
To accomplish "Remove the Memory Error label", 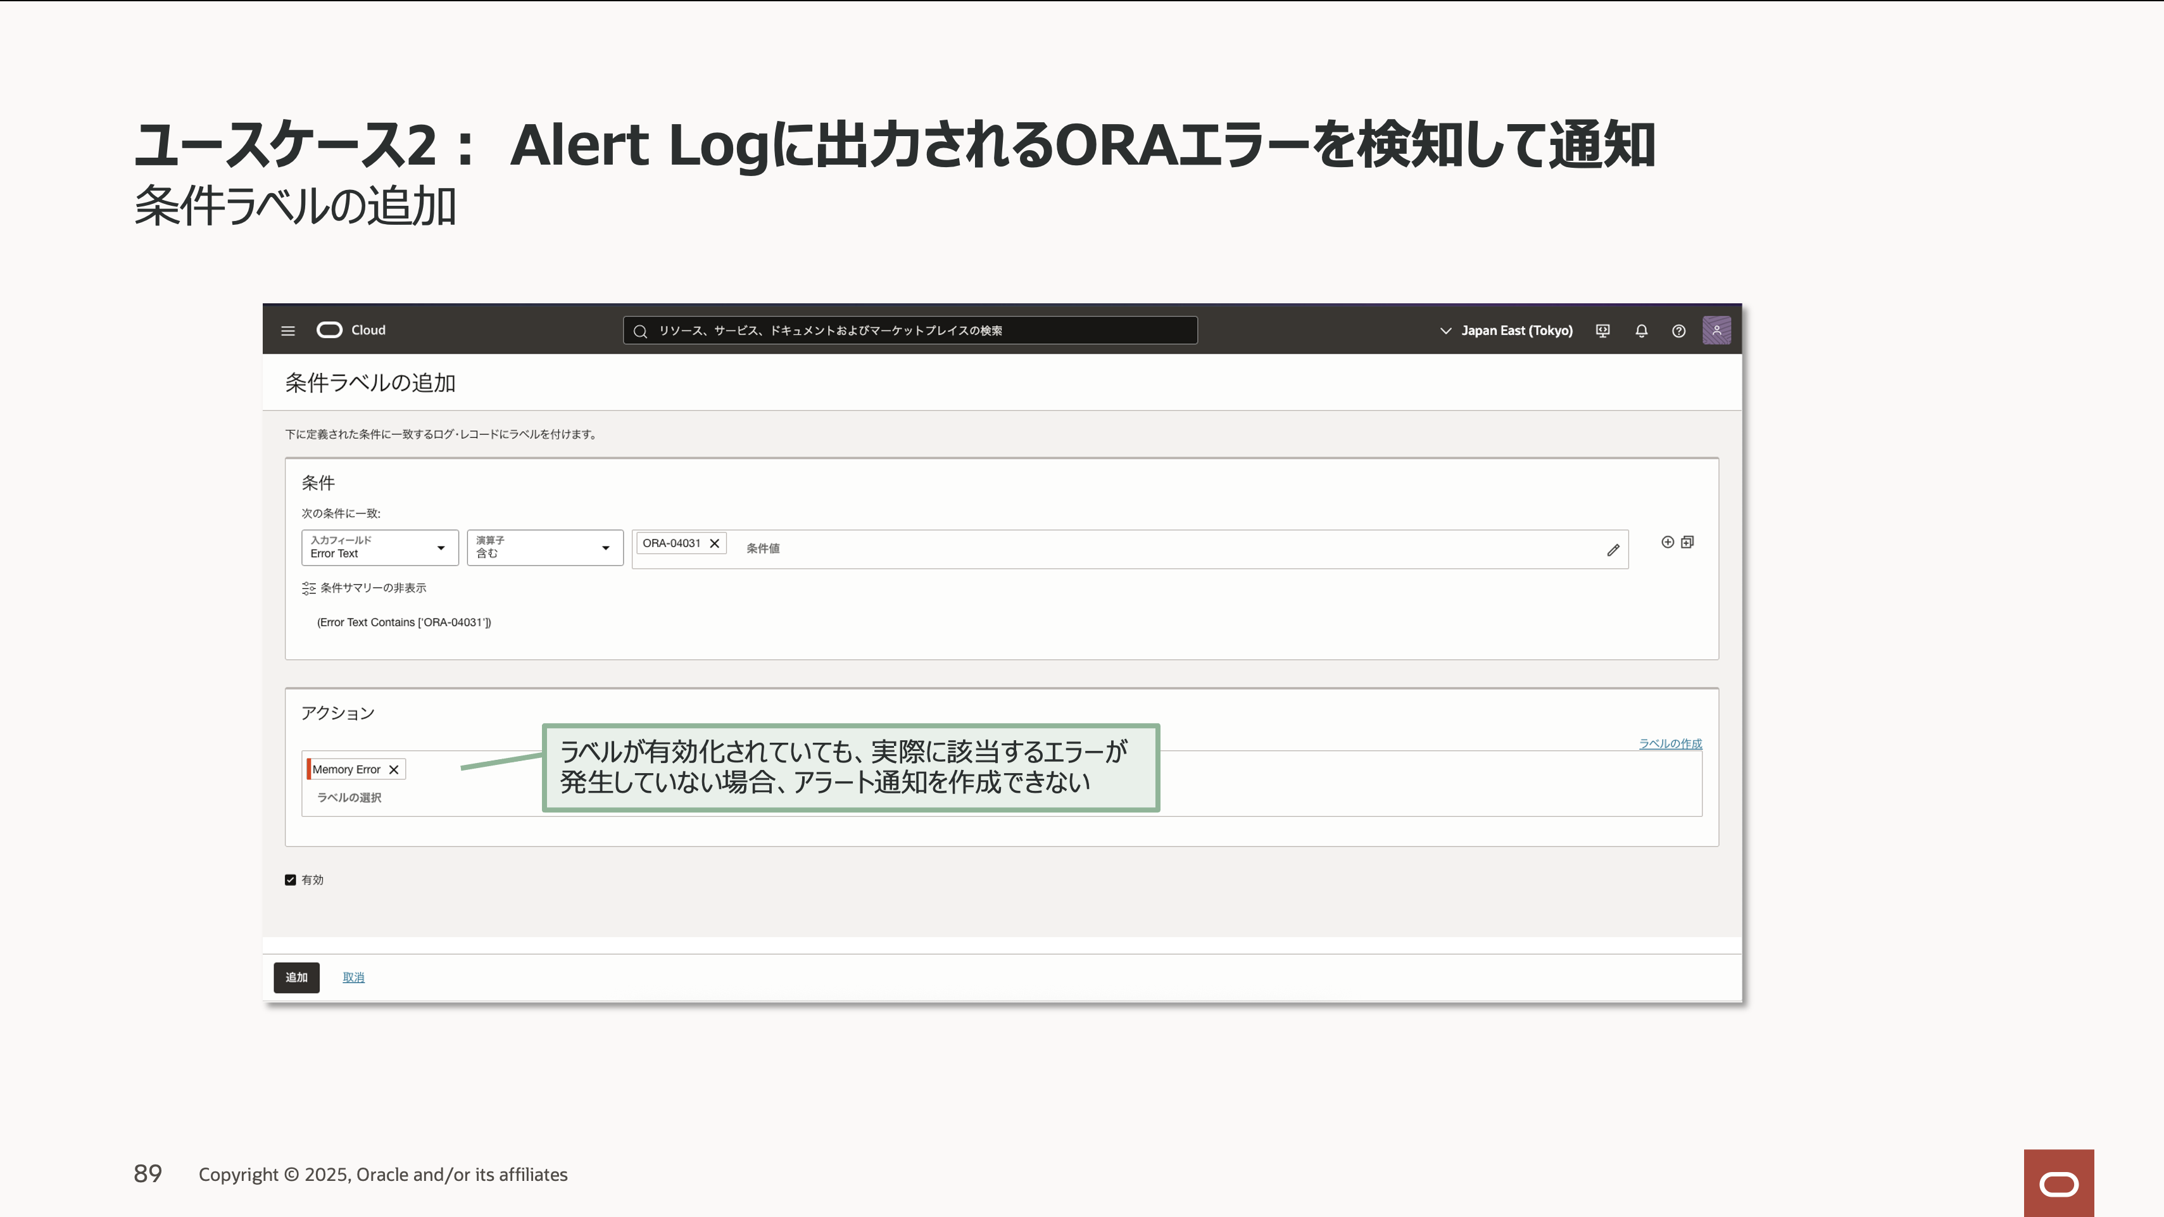I will pyautogui.click(x=393, y=769).
